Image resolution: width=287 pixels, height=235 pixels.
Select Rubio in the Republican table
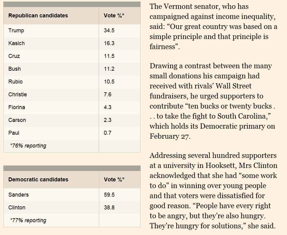point(16,82)
